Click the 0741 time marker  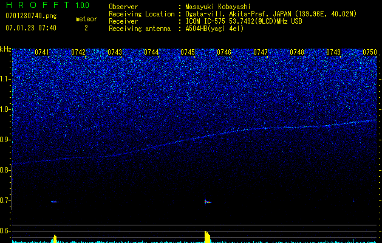(x=42, y=52)
